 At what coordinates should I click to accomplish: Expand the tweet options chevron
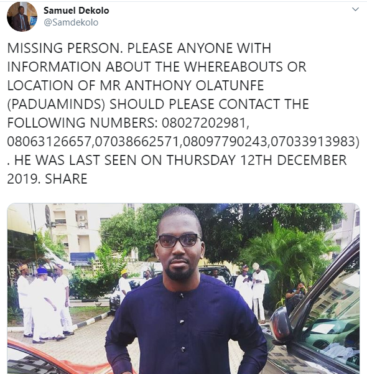(x=355, y=9)
